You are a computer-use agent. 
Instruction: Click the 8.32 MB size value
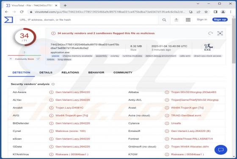pos(136,46)
